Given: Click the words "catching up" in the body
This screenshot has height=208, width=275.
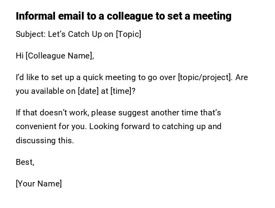Looking at the screenshot, I should point(184,126).
